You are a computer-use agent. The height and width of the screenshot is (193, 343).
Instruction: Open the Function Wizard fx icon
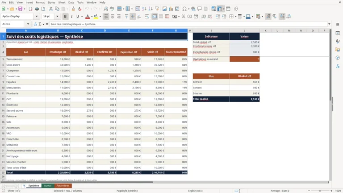pos(35,24)
